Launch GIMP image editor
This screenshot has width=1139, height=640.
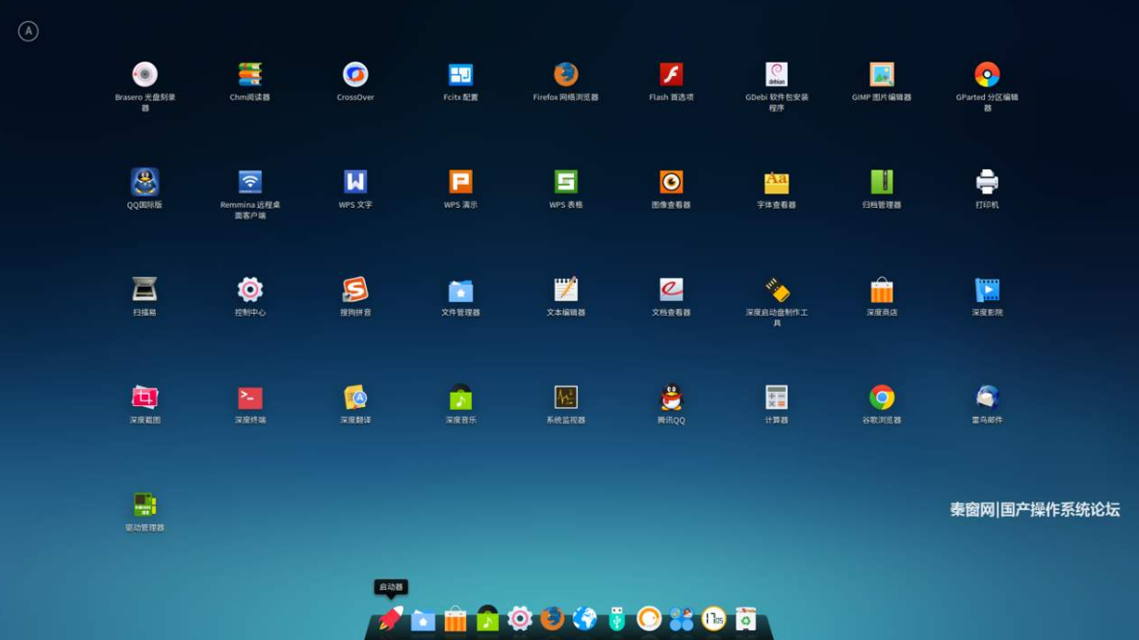[x=881, y=75]
